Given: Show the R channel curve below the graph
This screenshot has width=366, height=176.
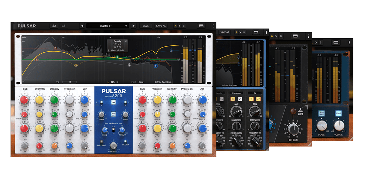Looking at the screenshot, I should tap(117, 82).
